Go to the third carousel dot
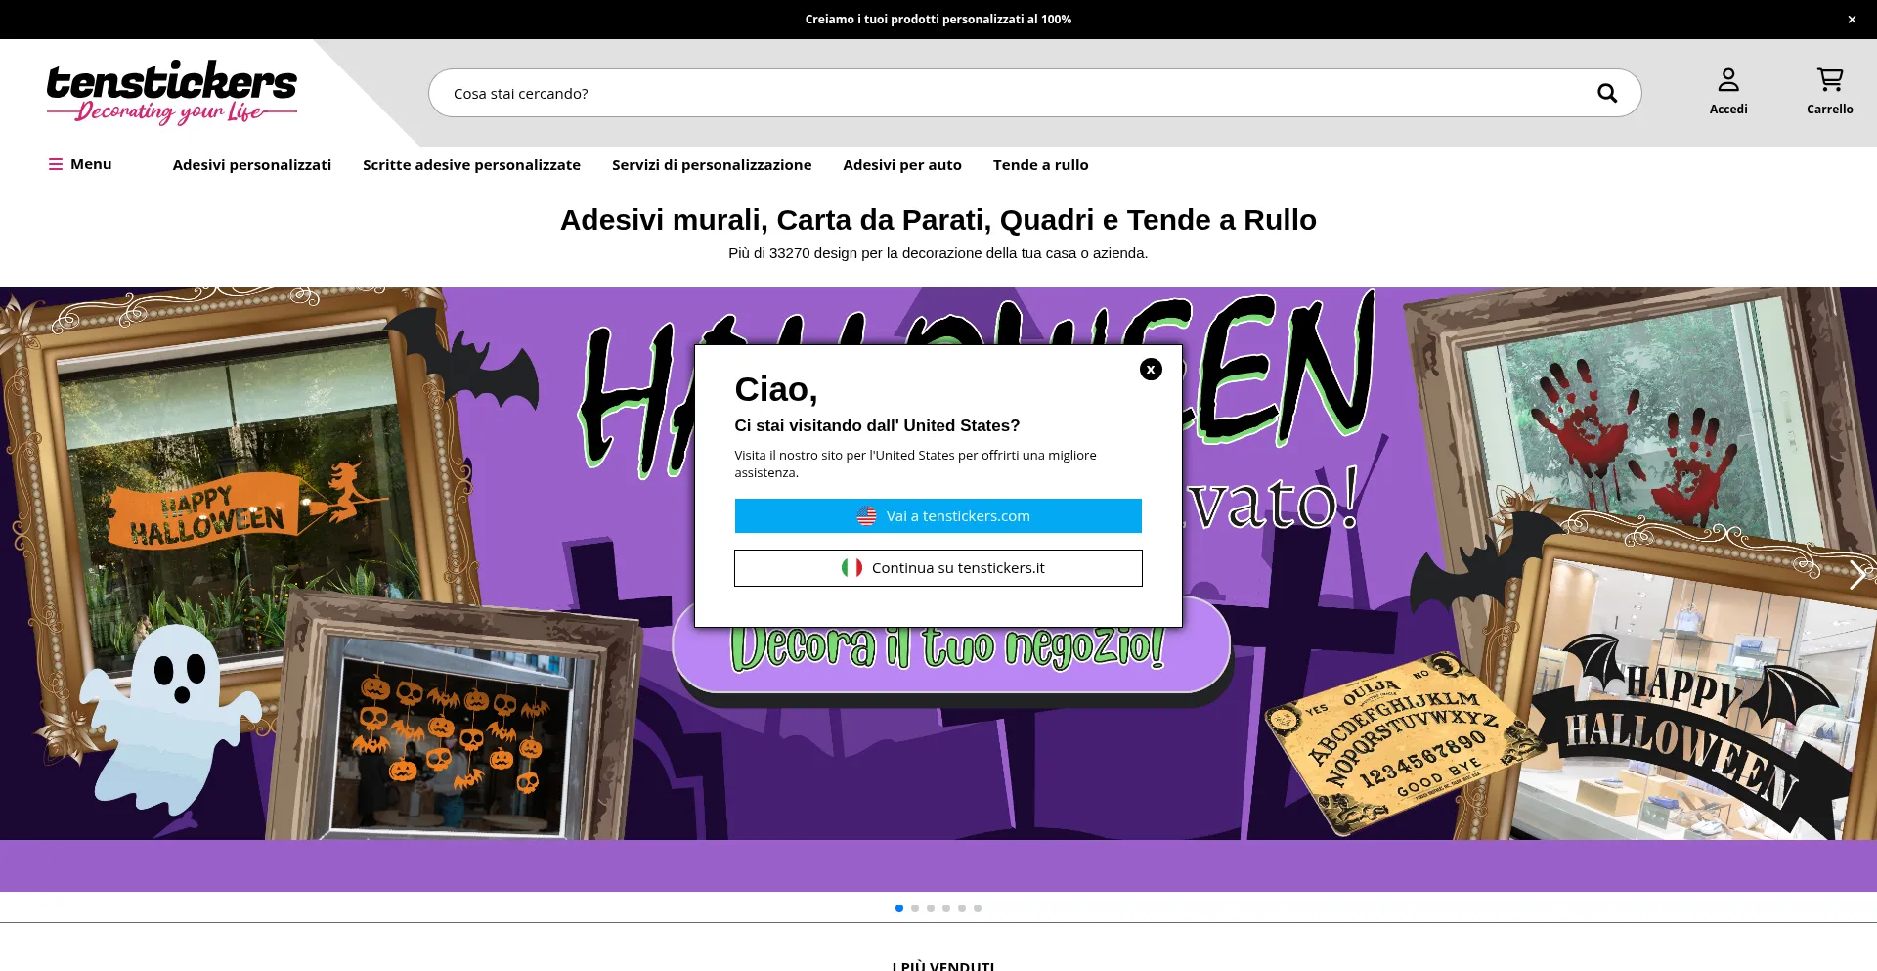This screenshot has width=1877, height=971. tap(931, 908)
